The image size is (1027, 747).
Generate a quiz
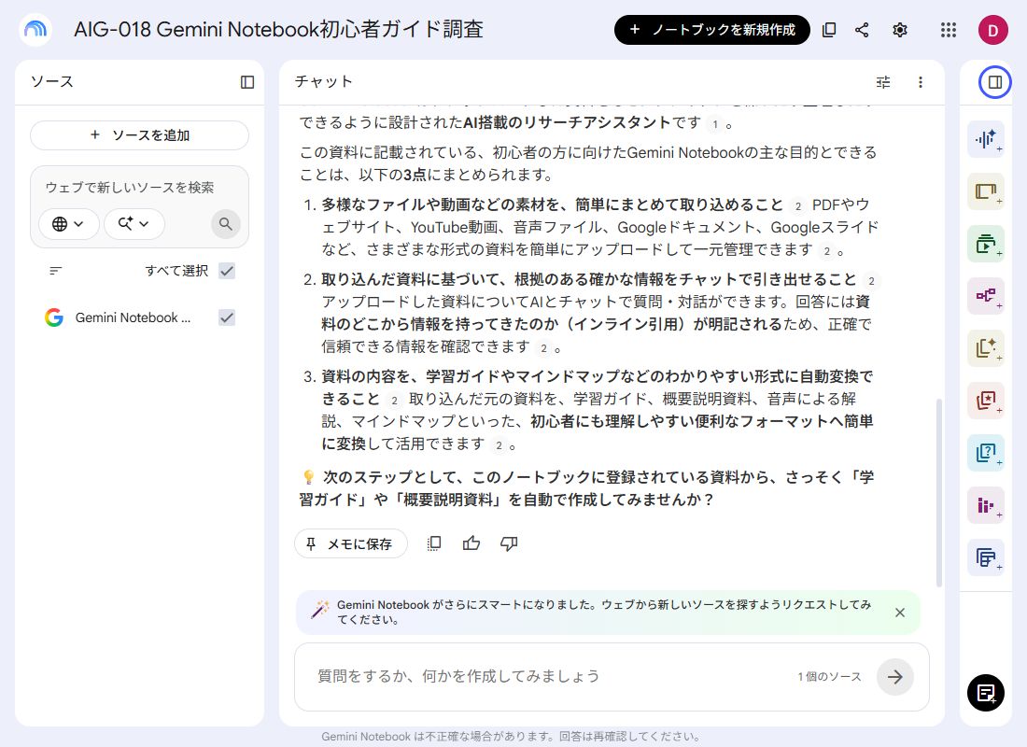[986, 453]
